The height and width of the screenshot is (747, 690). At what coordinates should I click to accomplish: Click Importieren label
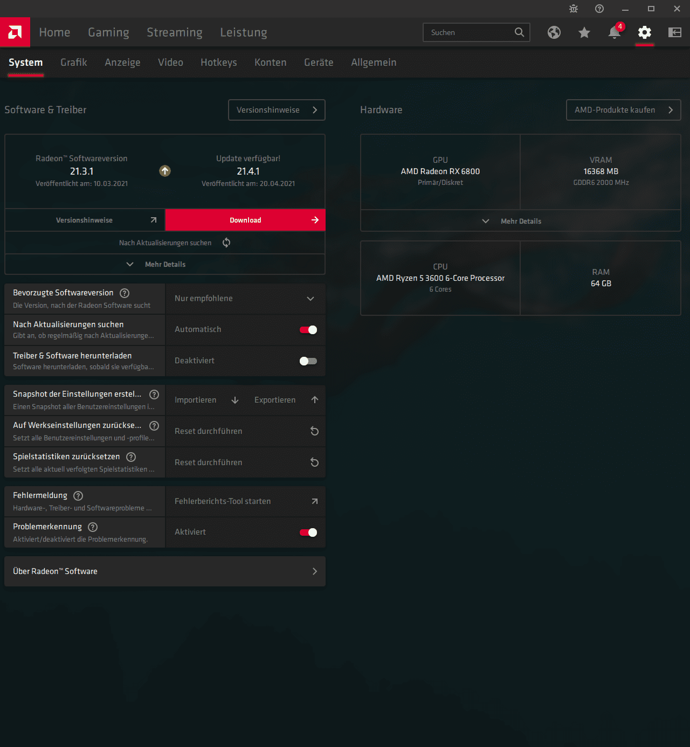click(x=195, y=400)
